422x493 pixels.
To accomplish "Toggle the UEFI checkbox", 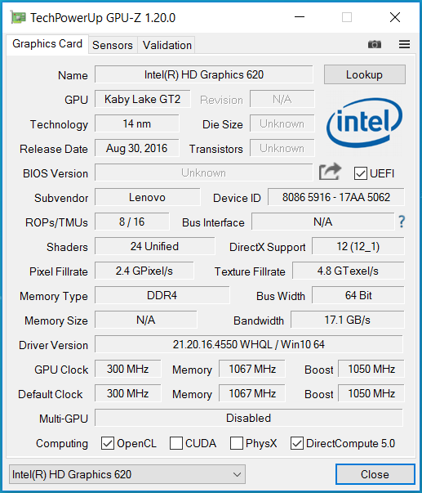I will 360,173.
